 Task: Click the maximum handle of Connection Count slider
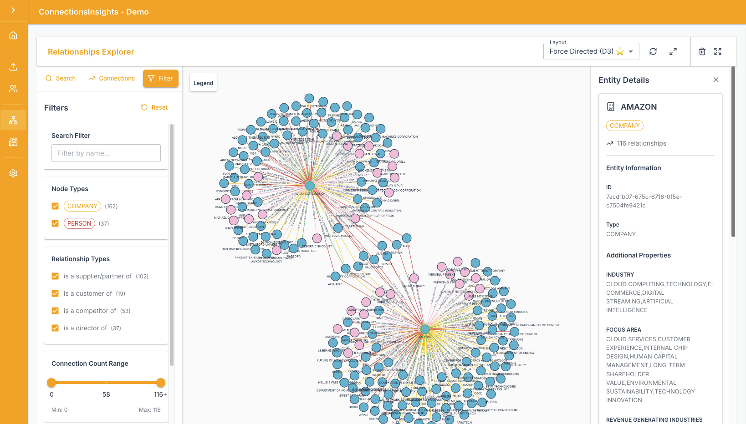161,383
